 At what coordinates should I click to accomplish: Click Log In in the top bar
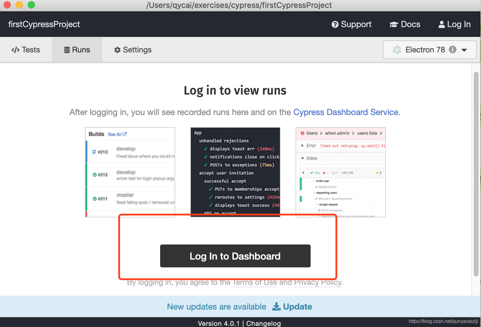click(x=454, y=24)
